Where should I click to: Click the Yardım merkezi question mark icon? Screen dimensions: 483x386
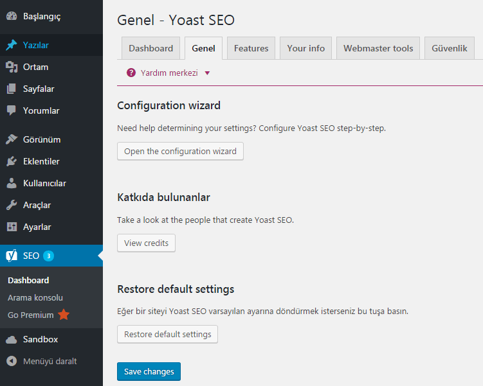pyautogui.click(x=131, y=73)
